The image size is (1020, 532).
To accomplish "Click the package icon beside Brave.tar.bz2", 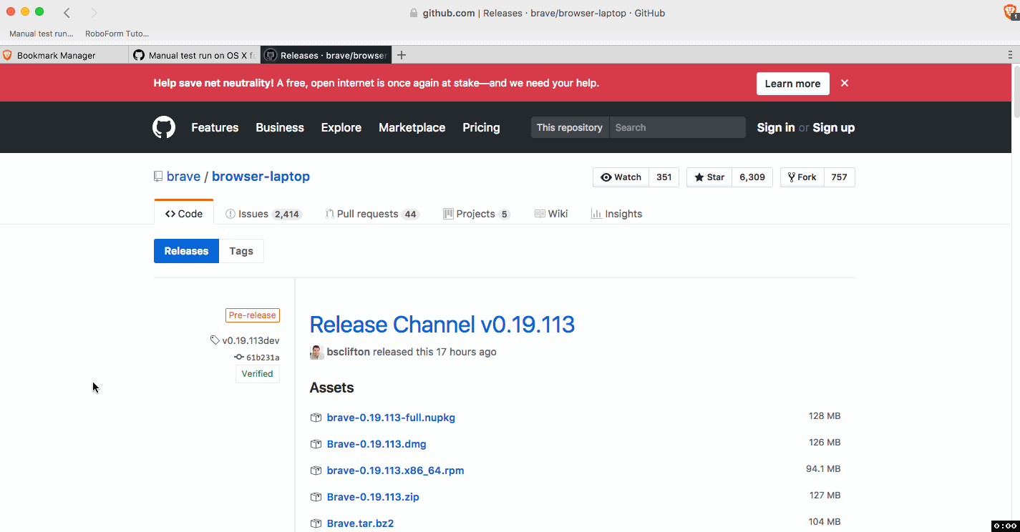I will 316,523.
